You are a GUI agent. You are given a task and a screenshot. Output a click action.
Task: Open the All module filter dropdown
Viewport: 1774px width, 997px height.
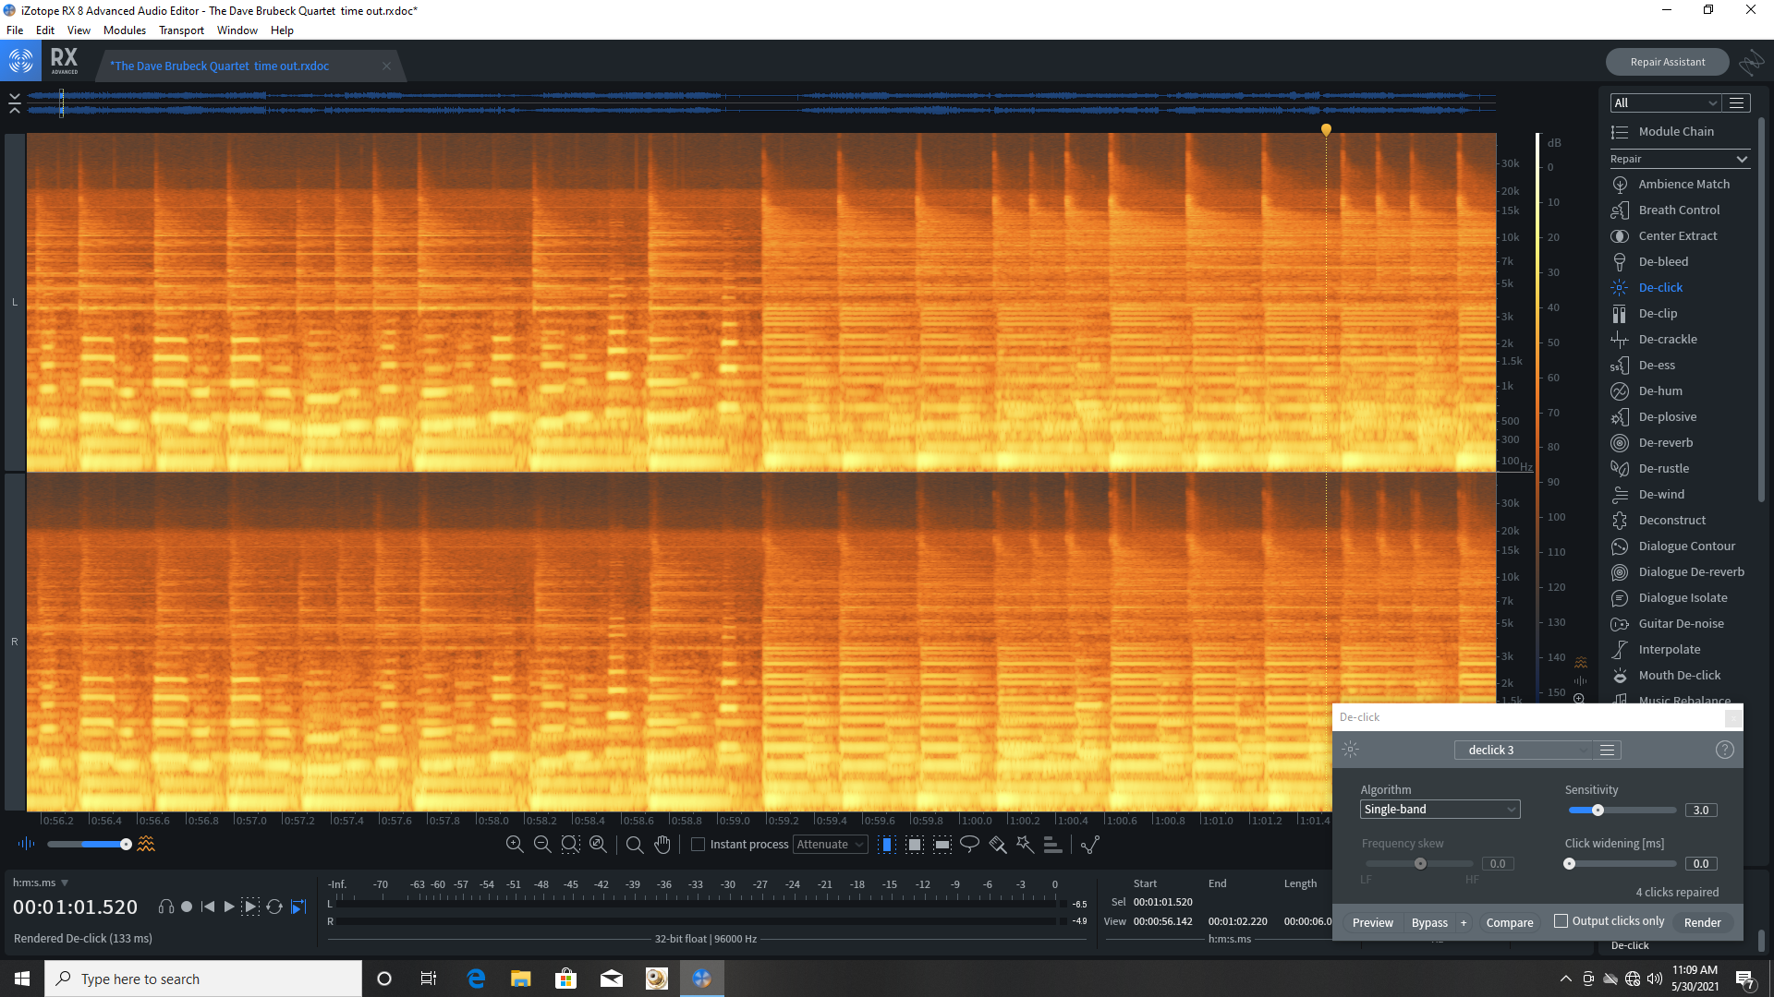click(x=1665, y=102)
